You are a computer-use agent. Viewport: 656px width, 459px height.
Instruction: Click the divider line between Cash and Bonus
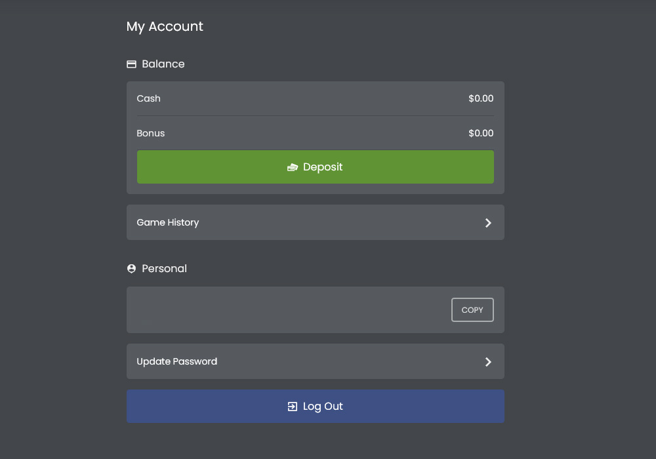(x=316, y=116)
